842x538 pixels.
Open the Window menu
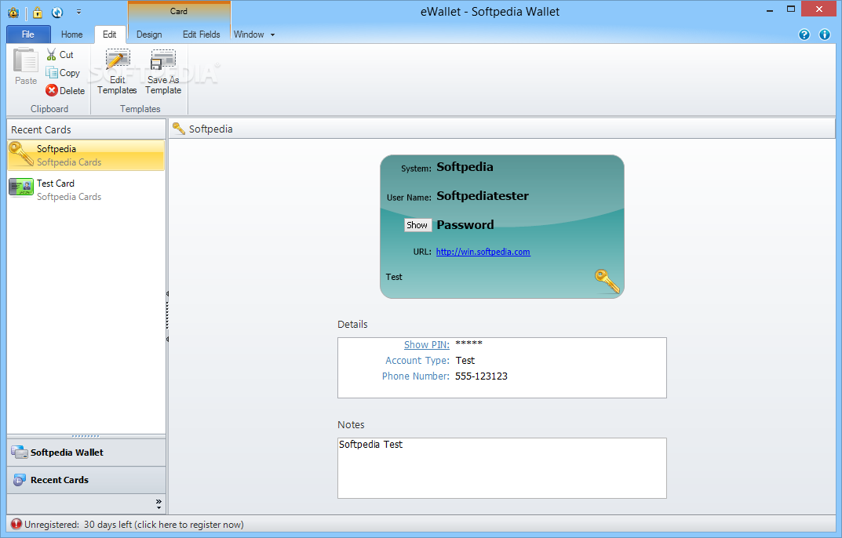coord(249,35)
